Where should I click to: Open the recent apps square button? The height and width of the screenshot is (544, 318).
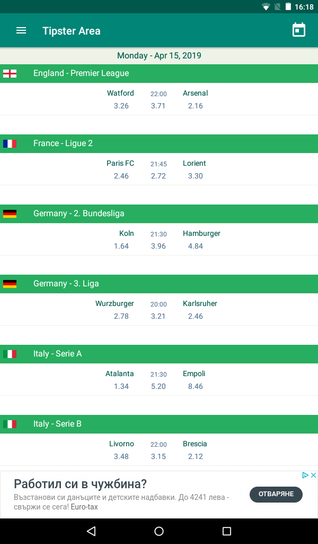pos(227,531)
